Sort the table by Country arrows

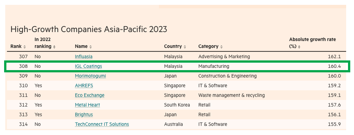coord(185,47)
